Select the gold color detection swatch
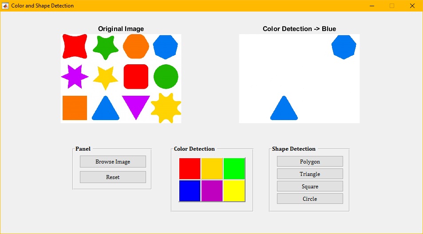The width and height of the screenshot is (423, 234). point(212,168)
